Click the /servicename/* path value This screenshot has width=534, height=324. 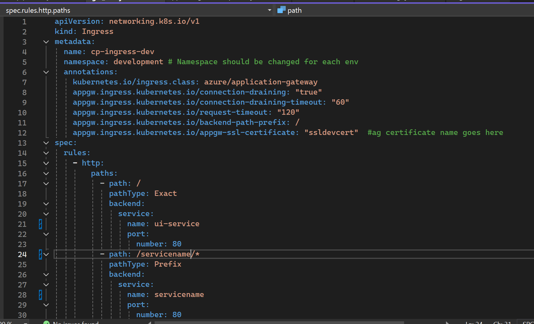tap(168, 254)
